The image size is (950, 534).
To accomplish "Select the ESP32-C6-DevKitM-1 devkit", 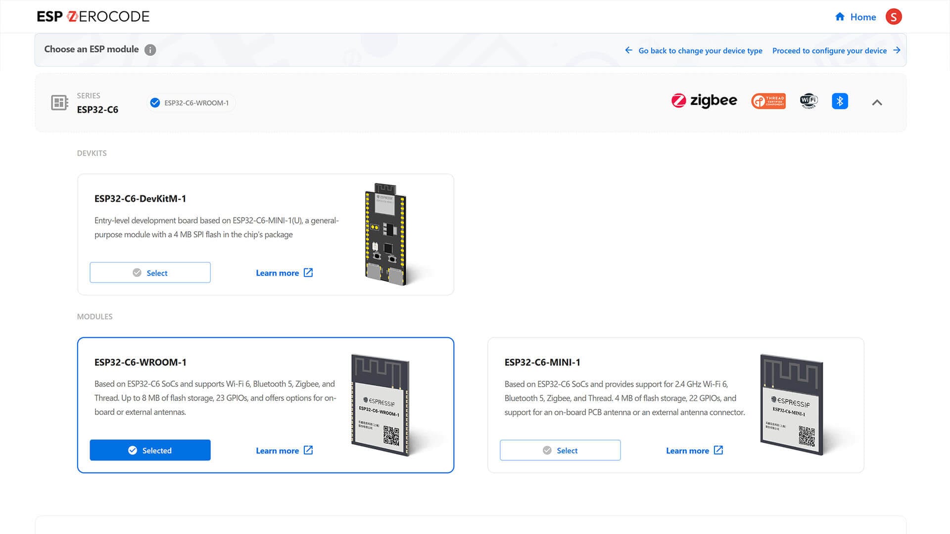I will tap(150, 273).
